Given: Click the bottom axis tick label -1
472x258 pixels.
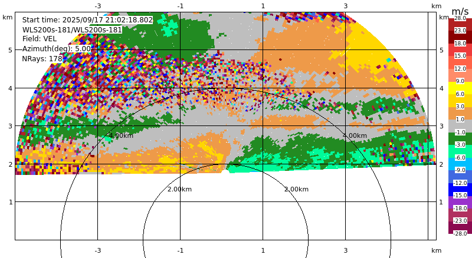Looking at the screenshot, I should 180,250.
